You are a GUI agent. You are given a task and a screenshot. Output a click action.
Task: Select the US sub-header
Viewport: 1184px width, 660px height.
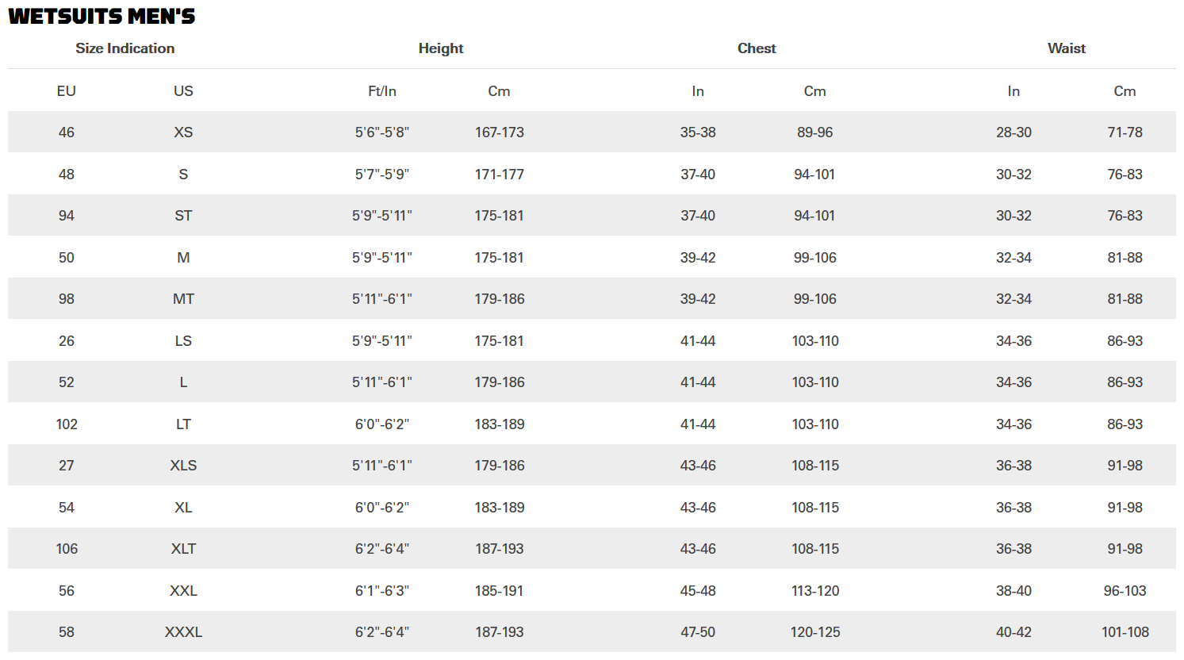coord(183,91)
